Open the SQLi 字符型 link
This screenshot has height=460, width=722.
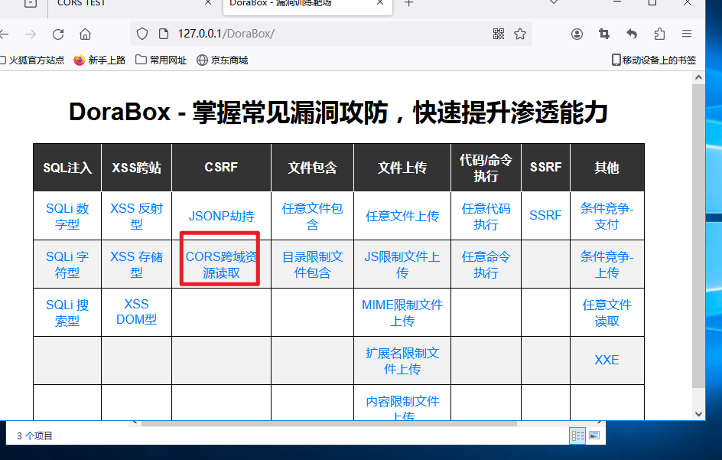point(67,265)
